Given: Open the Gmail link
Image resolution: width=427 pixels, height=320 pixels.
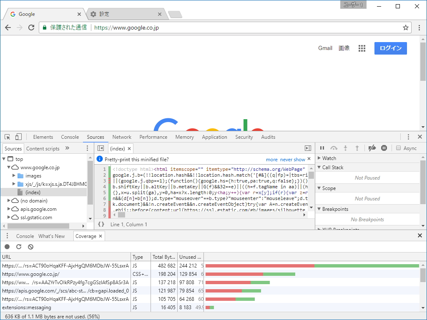Looking at the screenshot, I should [325, 48].
